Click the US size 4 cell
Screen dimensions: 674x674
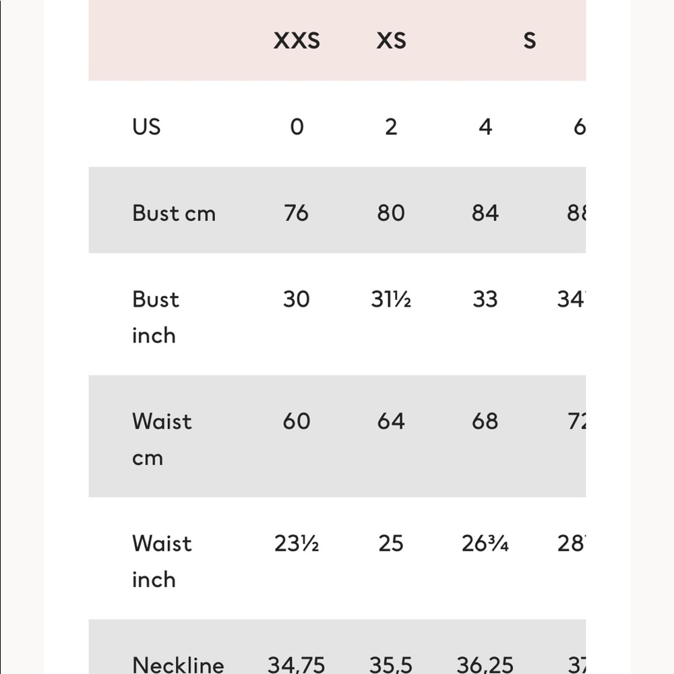tap(485, 127)
